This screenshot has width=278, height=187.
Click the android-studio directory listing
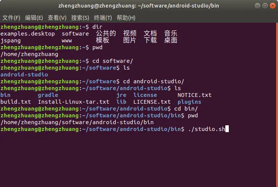[24, 75]
